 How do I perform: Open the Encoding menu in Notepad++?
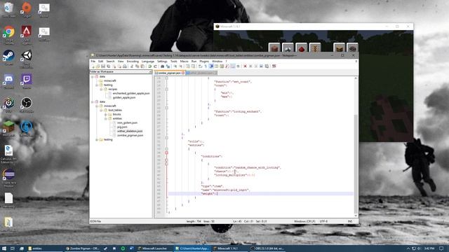[x=133, y=62]
